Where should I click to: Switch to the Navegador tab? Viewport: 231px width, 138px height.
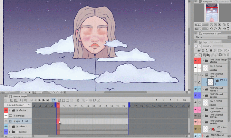click(205, 1)
